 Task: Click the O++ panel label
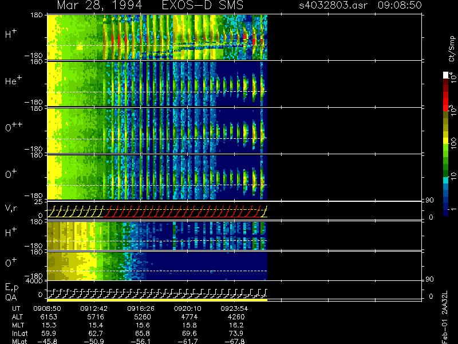tap(14, 127)
